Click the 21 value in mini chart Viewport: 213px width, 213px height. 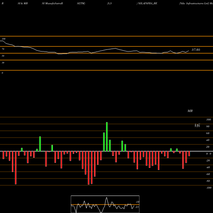coord(137,207)
